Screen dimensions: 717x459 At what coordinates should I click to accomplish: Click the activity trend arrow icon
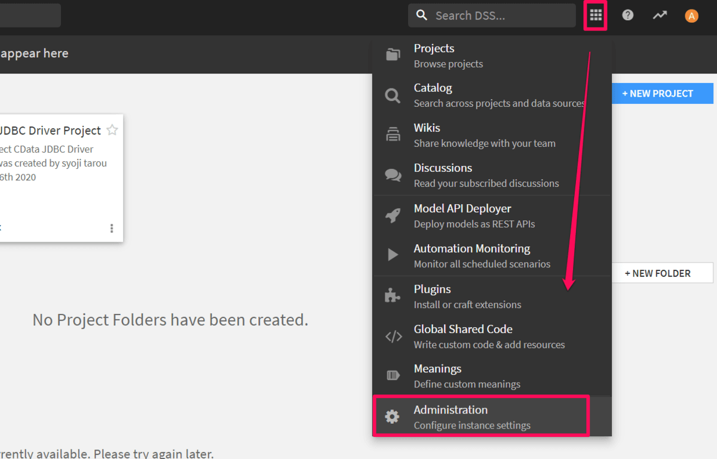660,16
